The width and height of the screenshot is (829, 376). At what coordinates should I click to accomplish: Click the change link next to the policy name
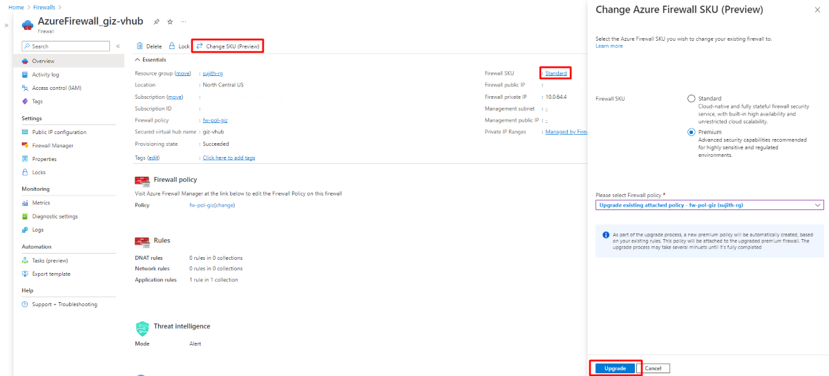pyautogui.click(x=225, y=205)
